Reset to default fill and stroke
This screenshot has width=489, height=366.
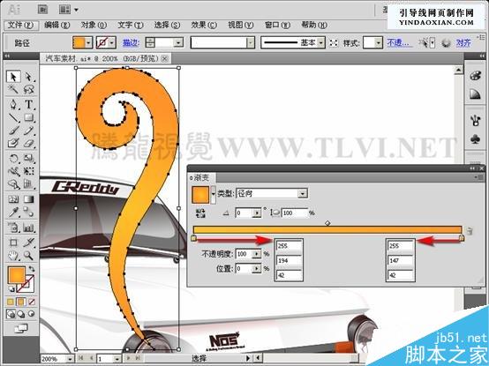point(11,289)
